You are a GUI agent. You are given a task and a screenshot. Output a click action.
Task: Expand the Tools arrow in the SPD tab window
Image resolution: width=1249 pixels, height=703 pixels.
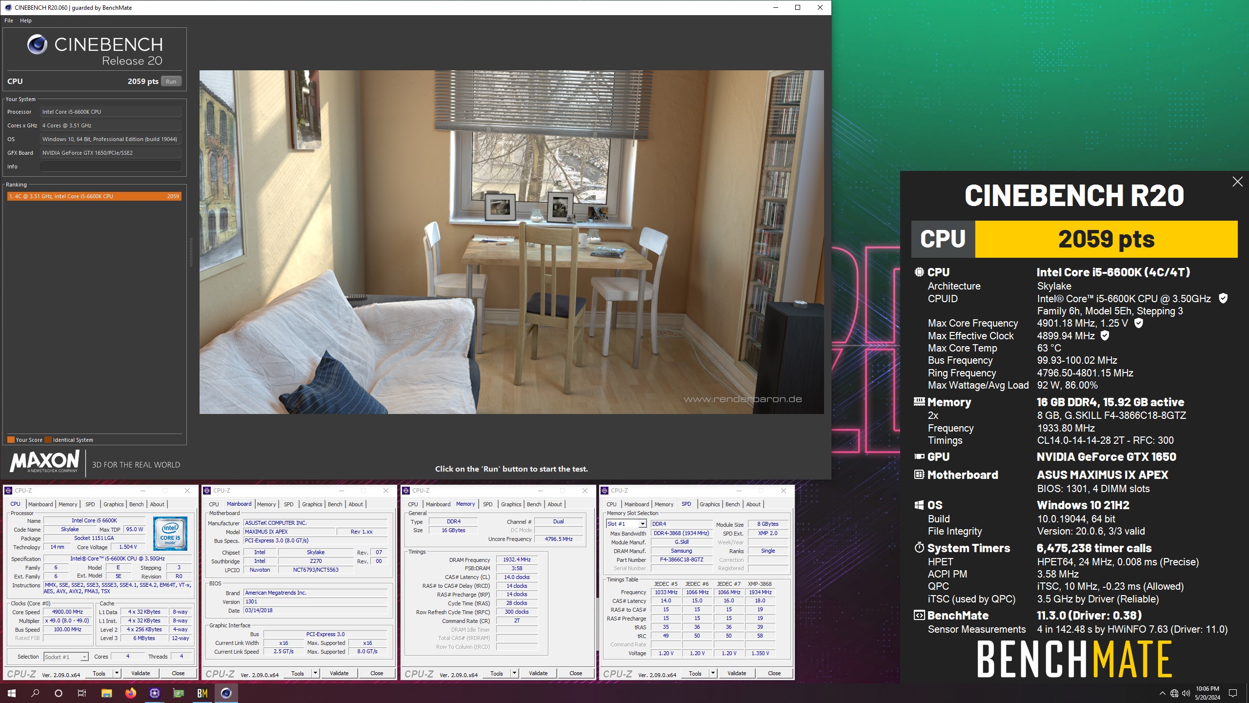coord(713,673)
